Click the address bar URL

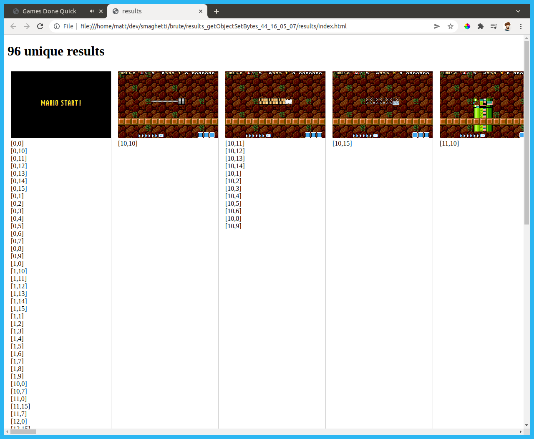click(213, 26)
